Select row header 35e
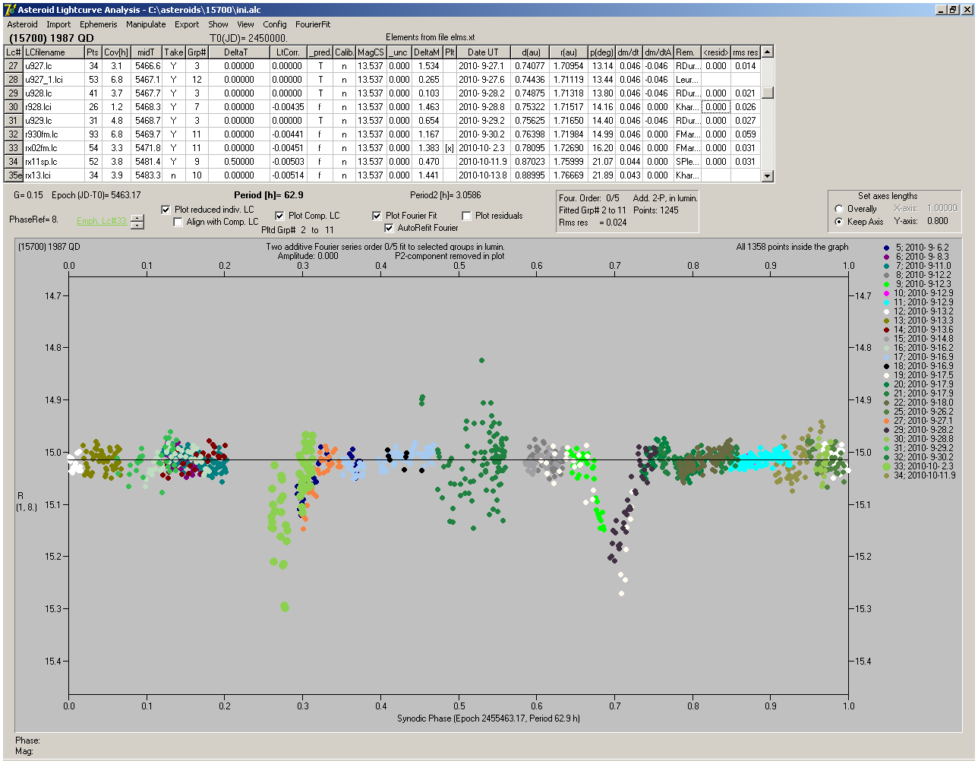This screenshot has height=761, width=978. (14, 175)
